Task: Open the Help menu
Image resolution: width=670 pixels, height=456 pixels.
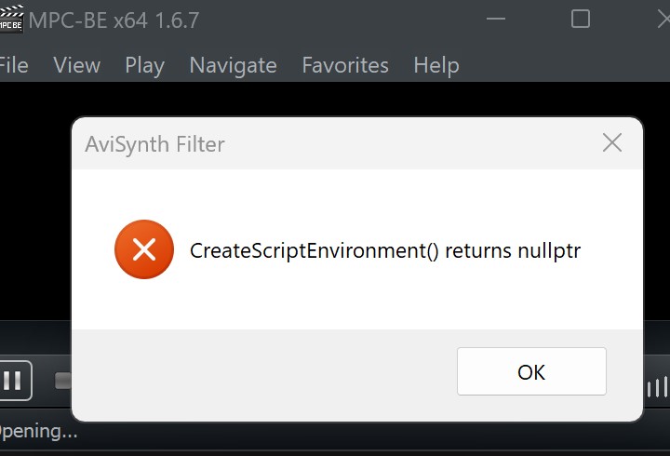Action: tap(436, 65)
